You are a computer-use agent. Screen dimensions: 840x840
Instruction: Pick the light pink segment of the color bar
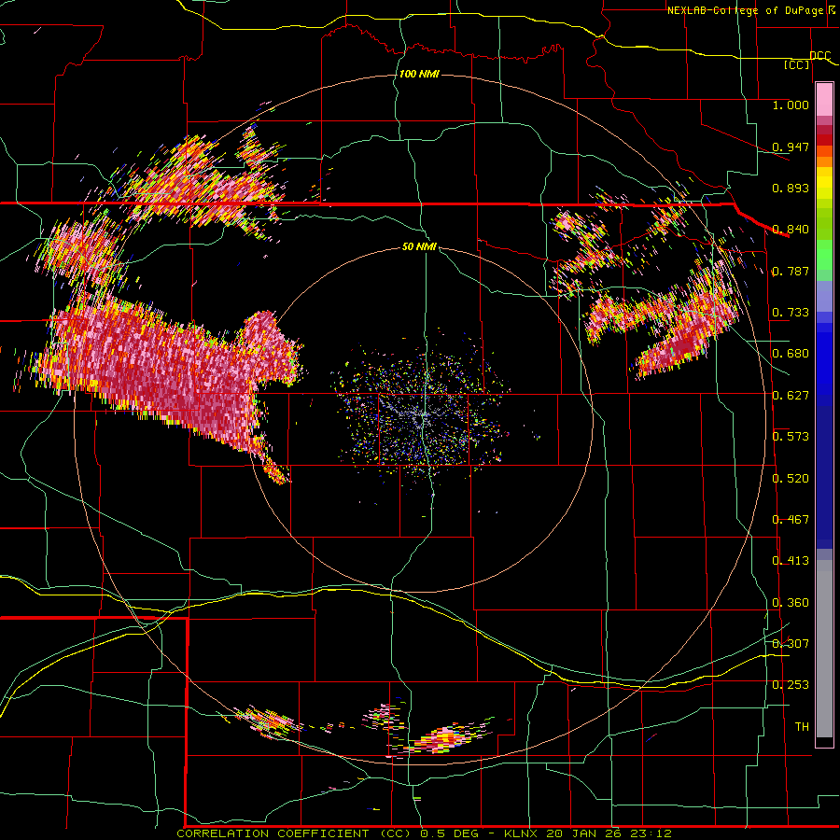(824, 100)
